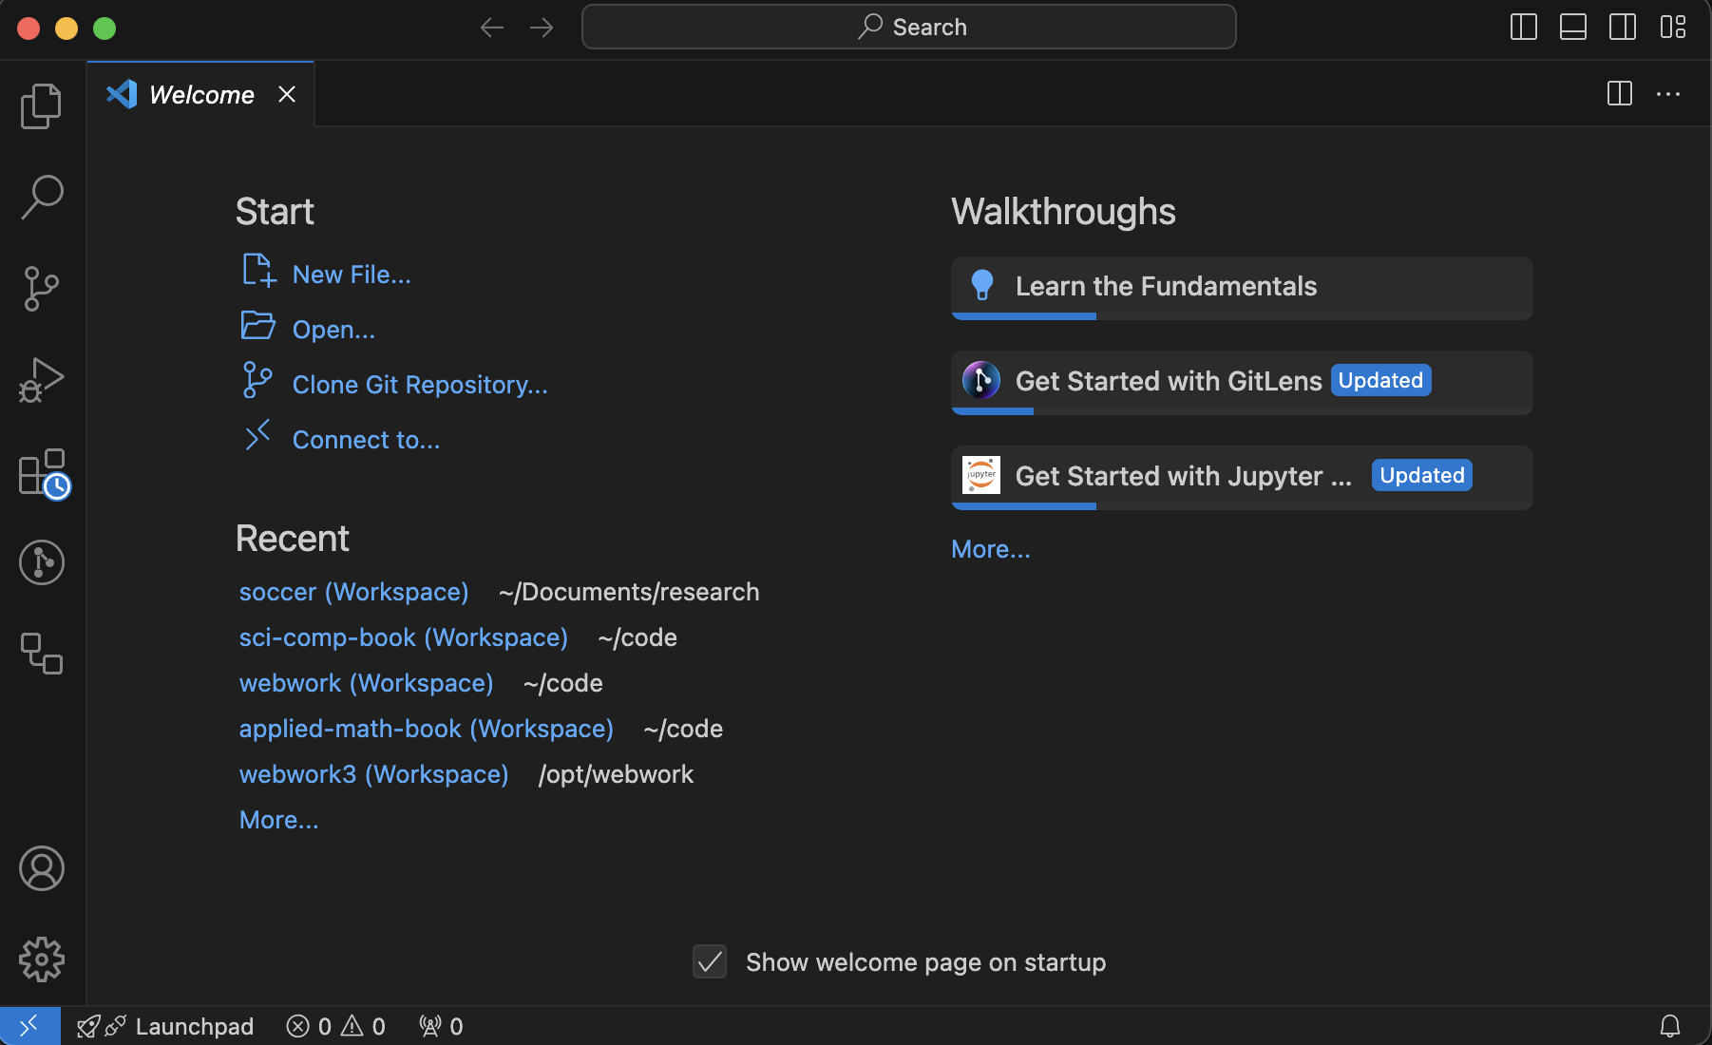This screenshot has width=1712, height=1045.
Task: Click the Search command center field
Action: (908, 27)
